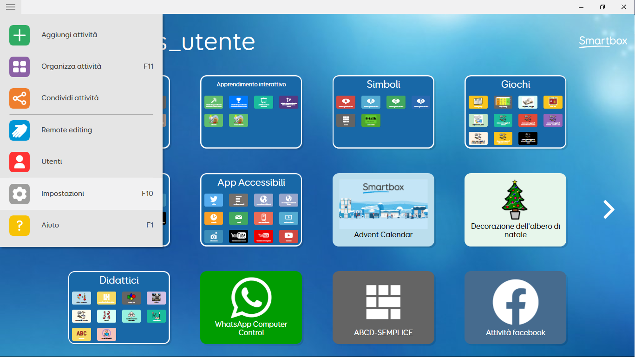Restore down the application window
Image resolution: width=635 pixels, height=357 pixels.
(602, 7)
